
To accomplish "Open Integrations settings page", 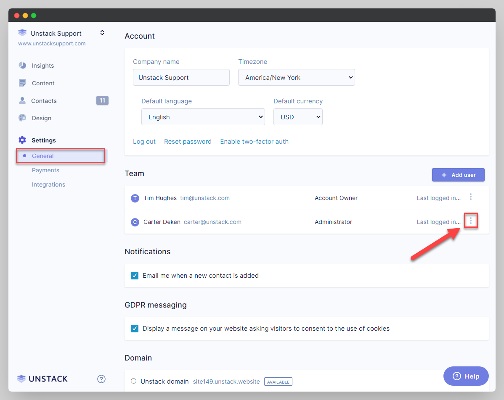I will pyautogui.click(x=48, y=184).
